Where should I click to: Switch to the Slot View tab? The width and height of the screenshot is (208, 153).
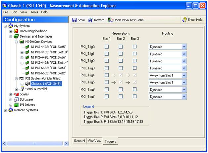tap(94, 141)
